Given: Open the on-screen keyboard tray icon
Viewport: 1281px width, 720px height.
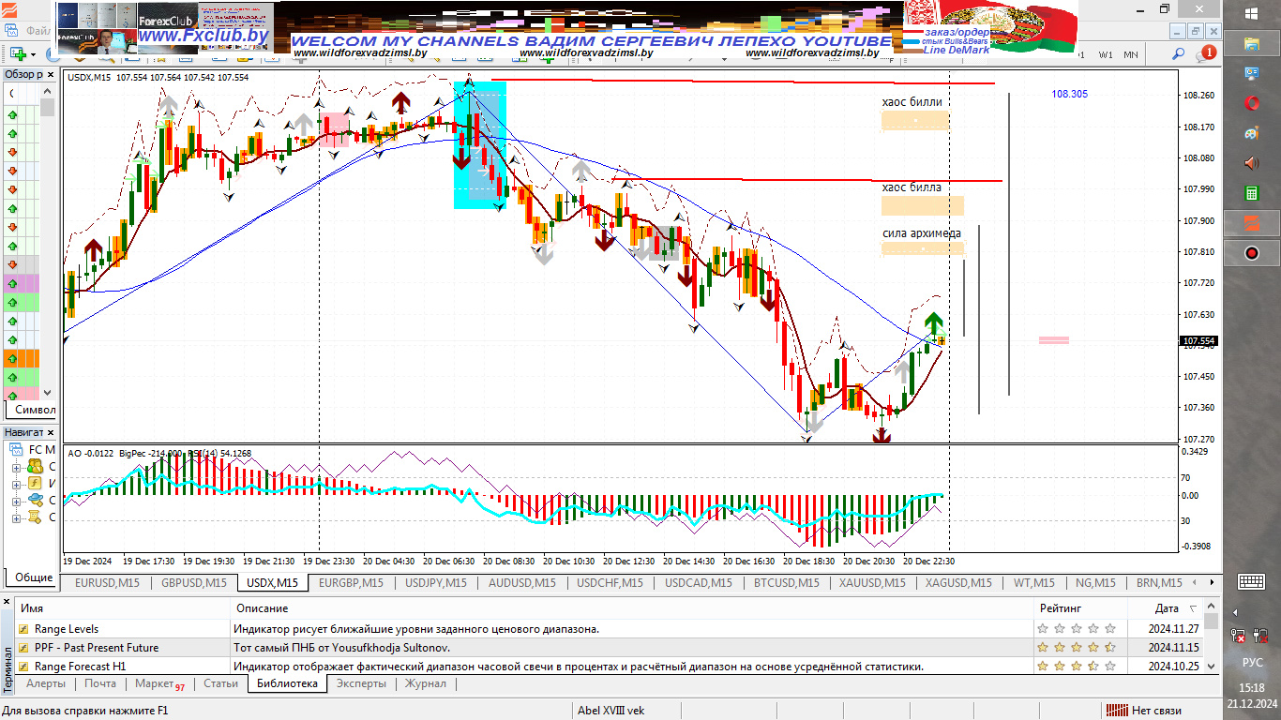Looking at the screenshot, I should coord(1252,581).
